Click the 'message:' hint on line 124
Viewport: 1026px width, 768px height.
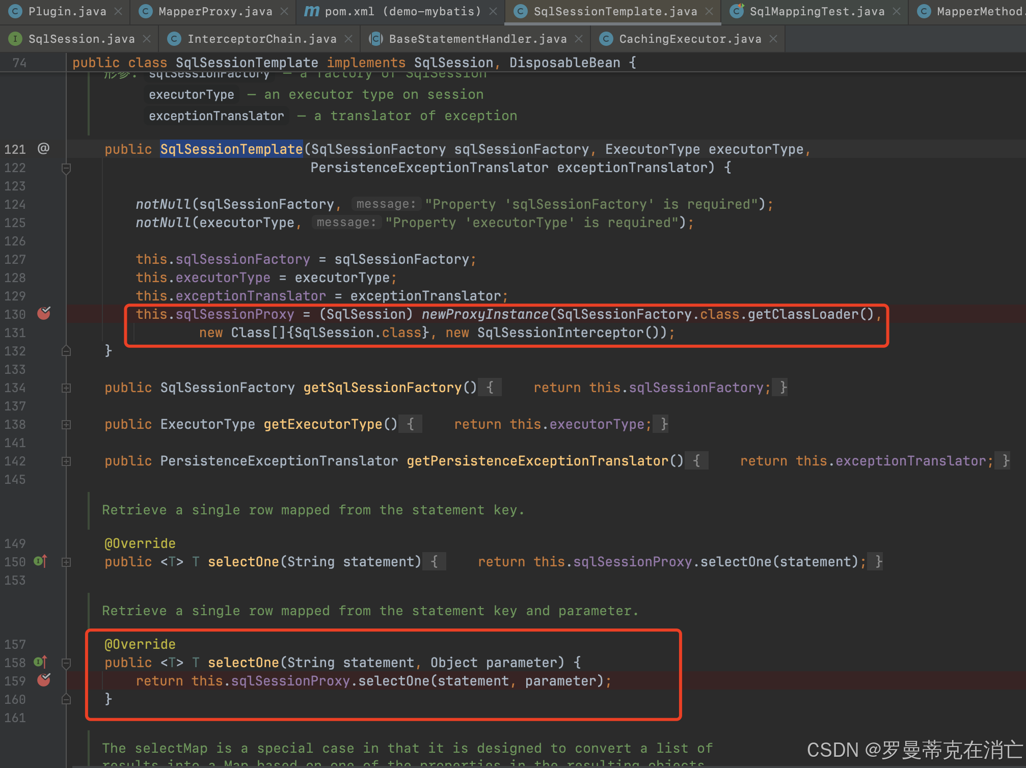pyautogui.click(x=386, y=204)
